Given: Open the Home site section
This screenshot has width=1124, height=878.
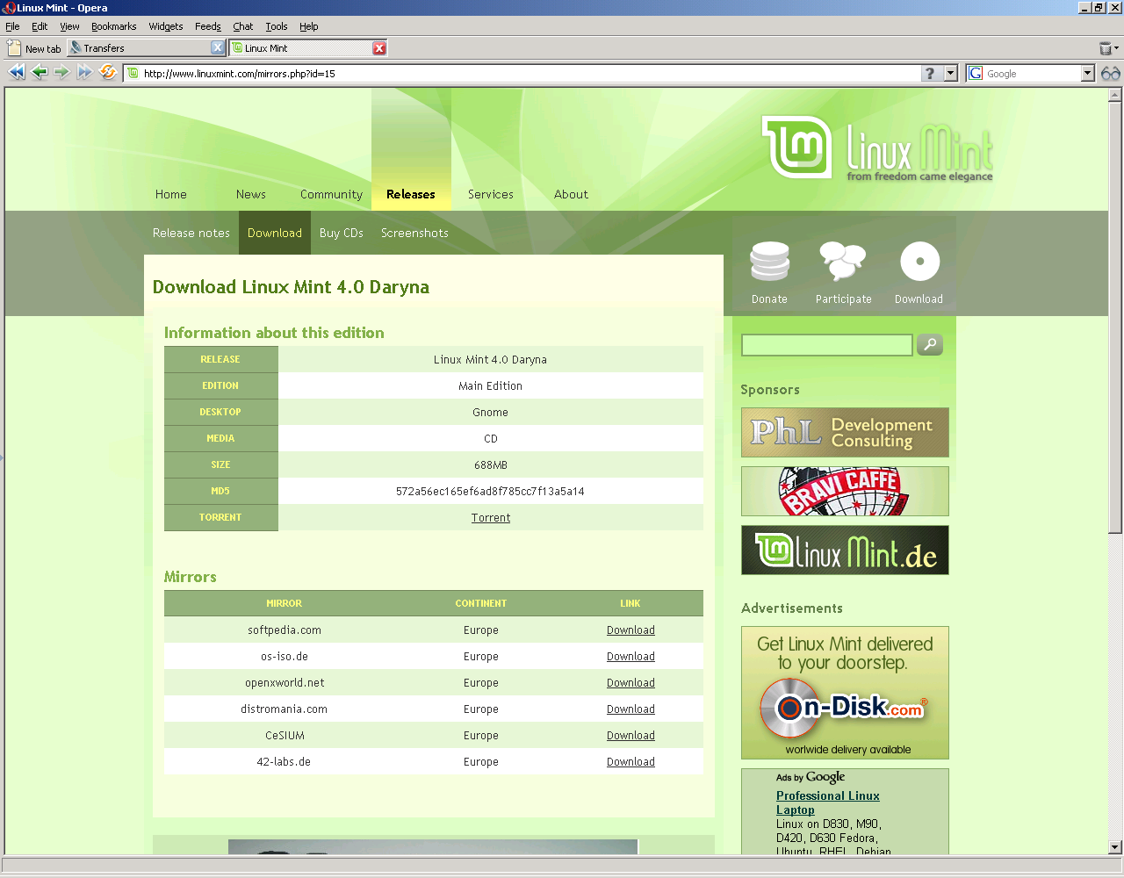Looking at the screenshot, I should pyautogui.click(x=171, y=194).
